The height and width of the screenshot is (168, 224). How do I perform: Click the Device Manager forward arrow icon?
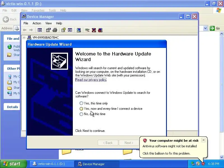(x=31, y=30)
